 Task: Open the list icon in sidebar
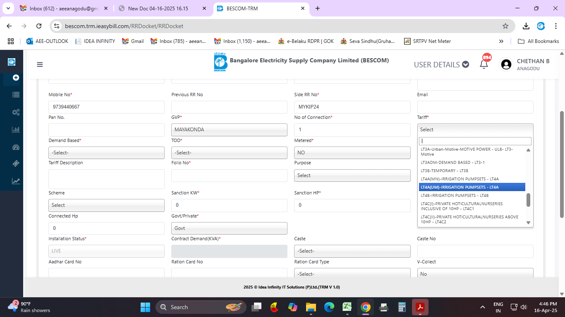16,95
